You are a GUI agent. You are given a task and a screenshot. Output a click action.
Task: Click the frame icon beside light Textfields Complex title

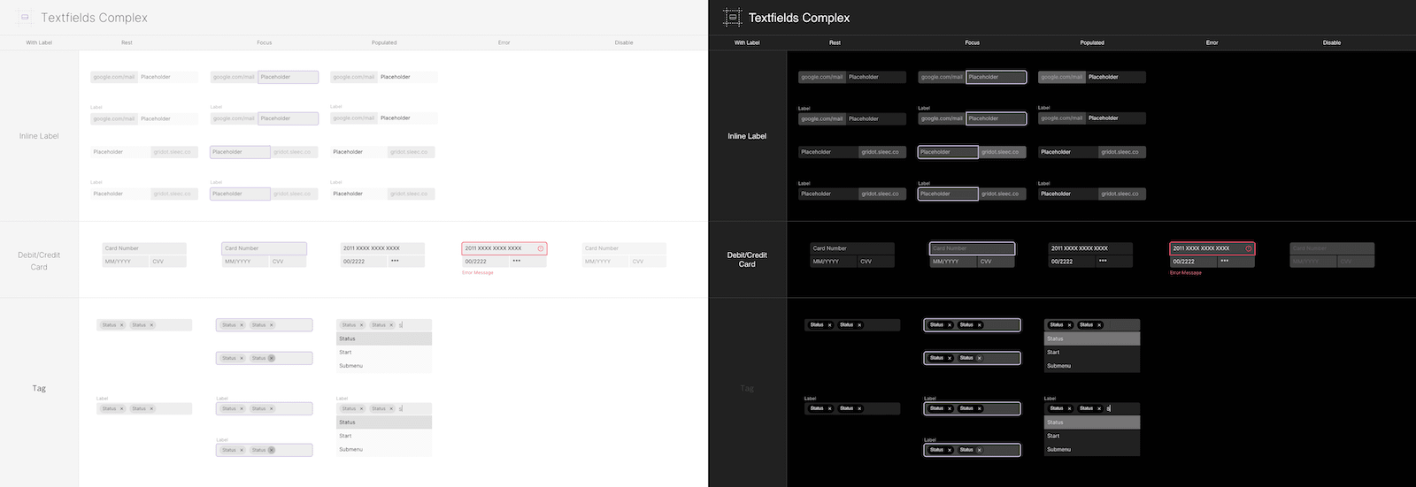(25, 17)
